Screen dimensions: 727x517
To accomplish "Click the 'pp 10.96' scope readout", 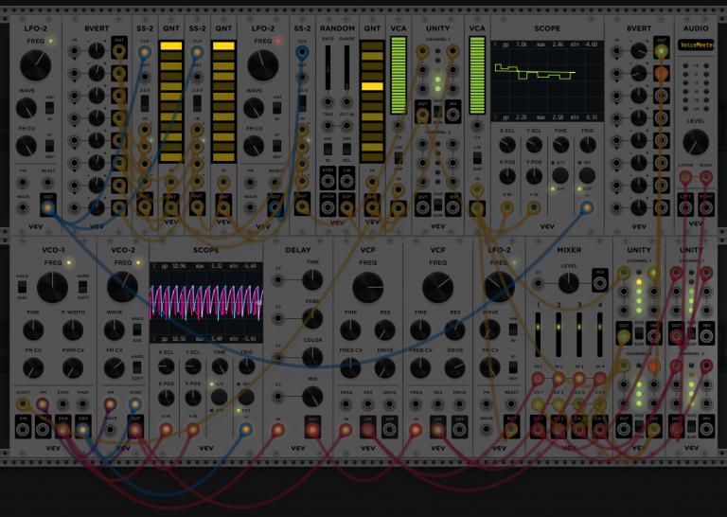I will (173, 266).
